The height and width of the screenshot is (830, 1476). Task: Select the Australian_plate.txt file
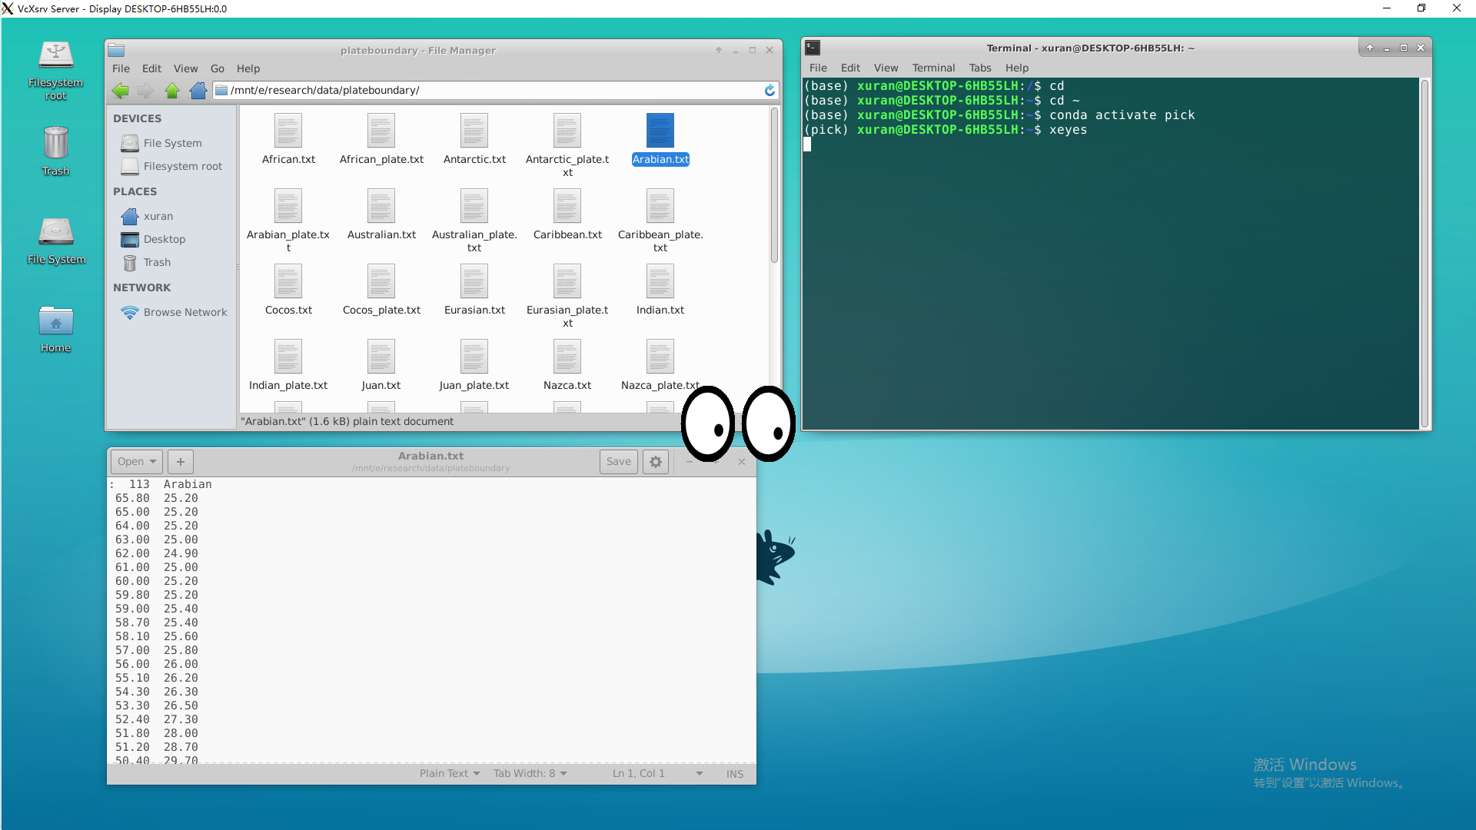click(x=474, y=221)
